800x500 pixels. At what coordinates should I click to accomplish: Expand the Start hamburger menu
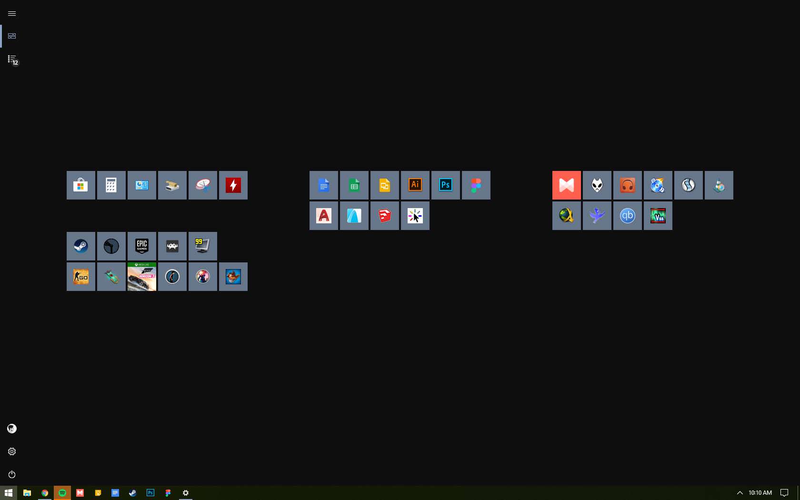(12, 13)
